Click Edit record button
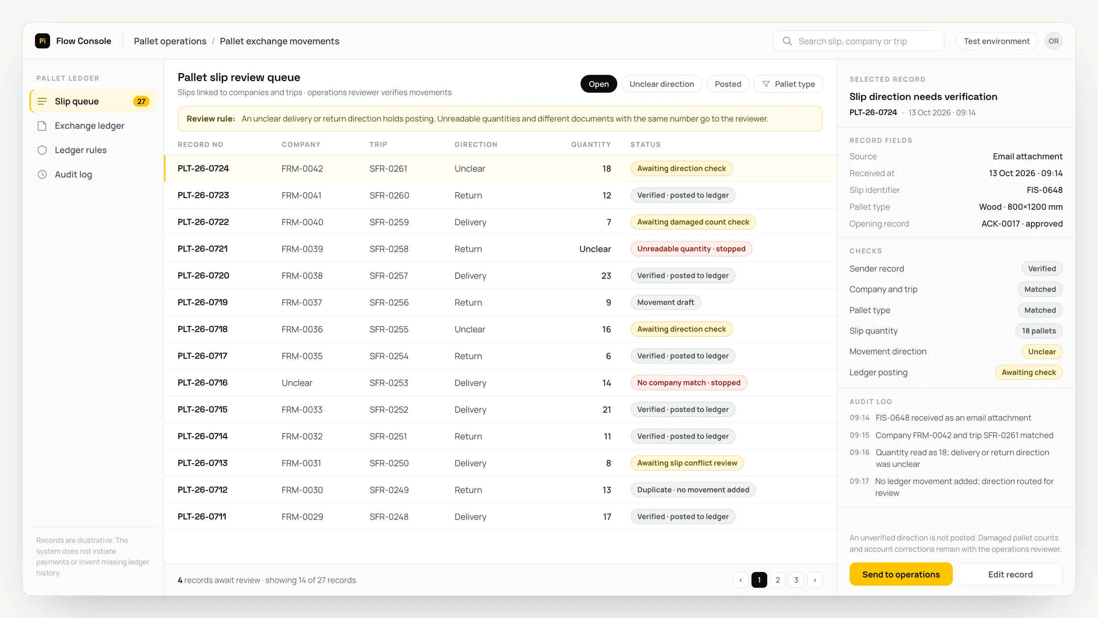The height and width of the screenshot is (618, 1098). [1010, 574]
